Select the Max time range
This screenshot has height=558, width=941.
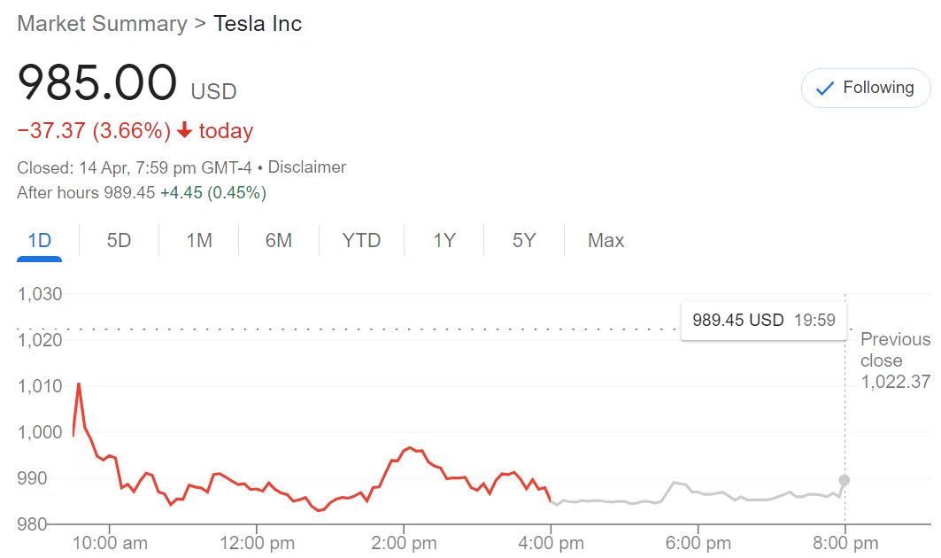(x=605, y=240)
